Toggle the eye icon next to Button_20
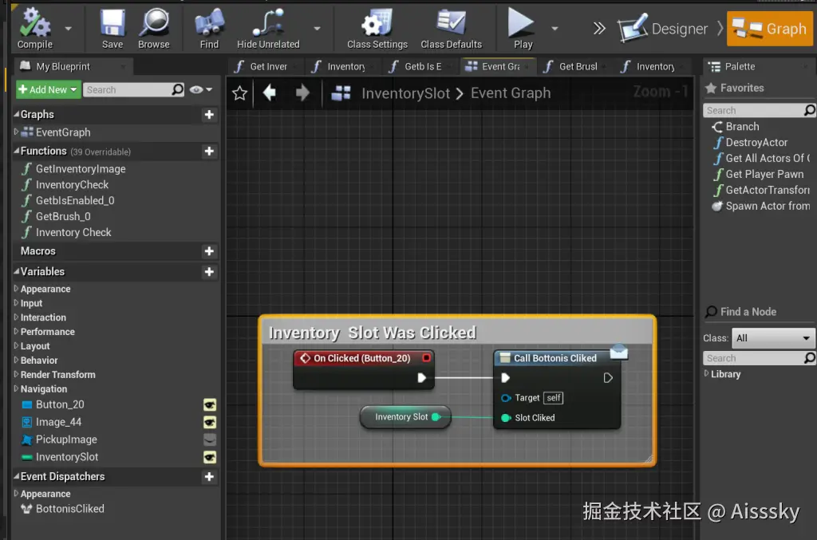 point(210,405)
